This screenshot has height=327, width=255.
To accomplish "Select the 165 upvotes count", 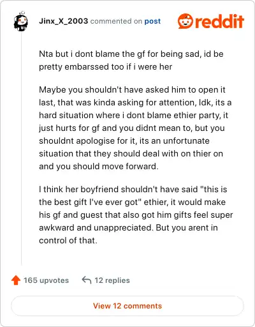I will (x=46, y=280).
